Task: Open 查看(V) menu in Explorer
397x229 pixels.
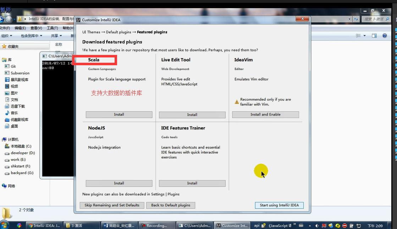Action: pos(36,28)
